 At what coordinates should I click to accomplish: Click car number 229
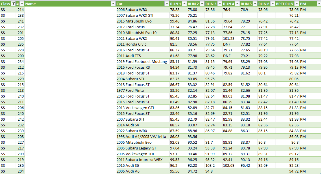click(x=20, y=79)
